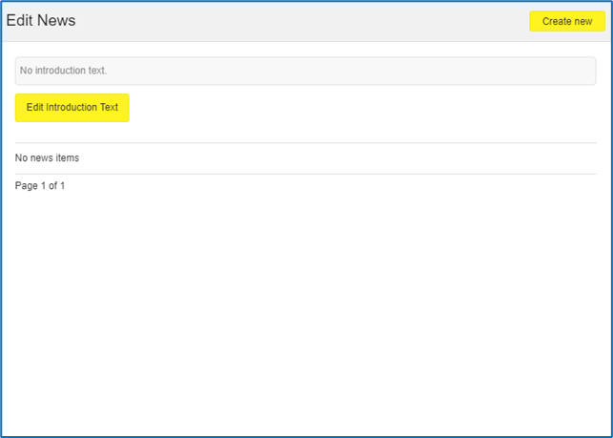Click the blank space right of Edit Introduction Text

(362, 108)
